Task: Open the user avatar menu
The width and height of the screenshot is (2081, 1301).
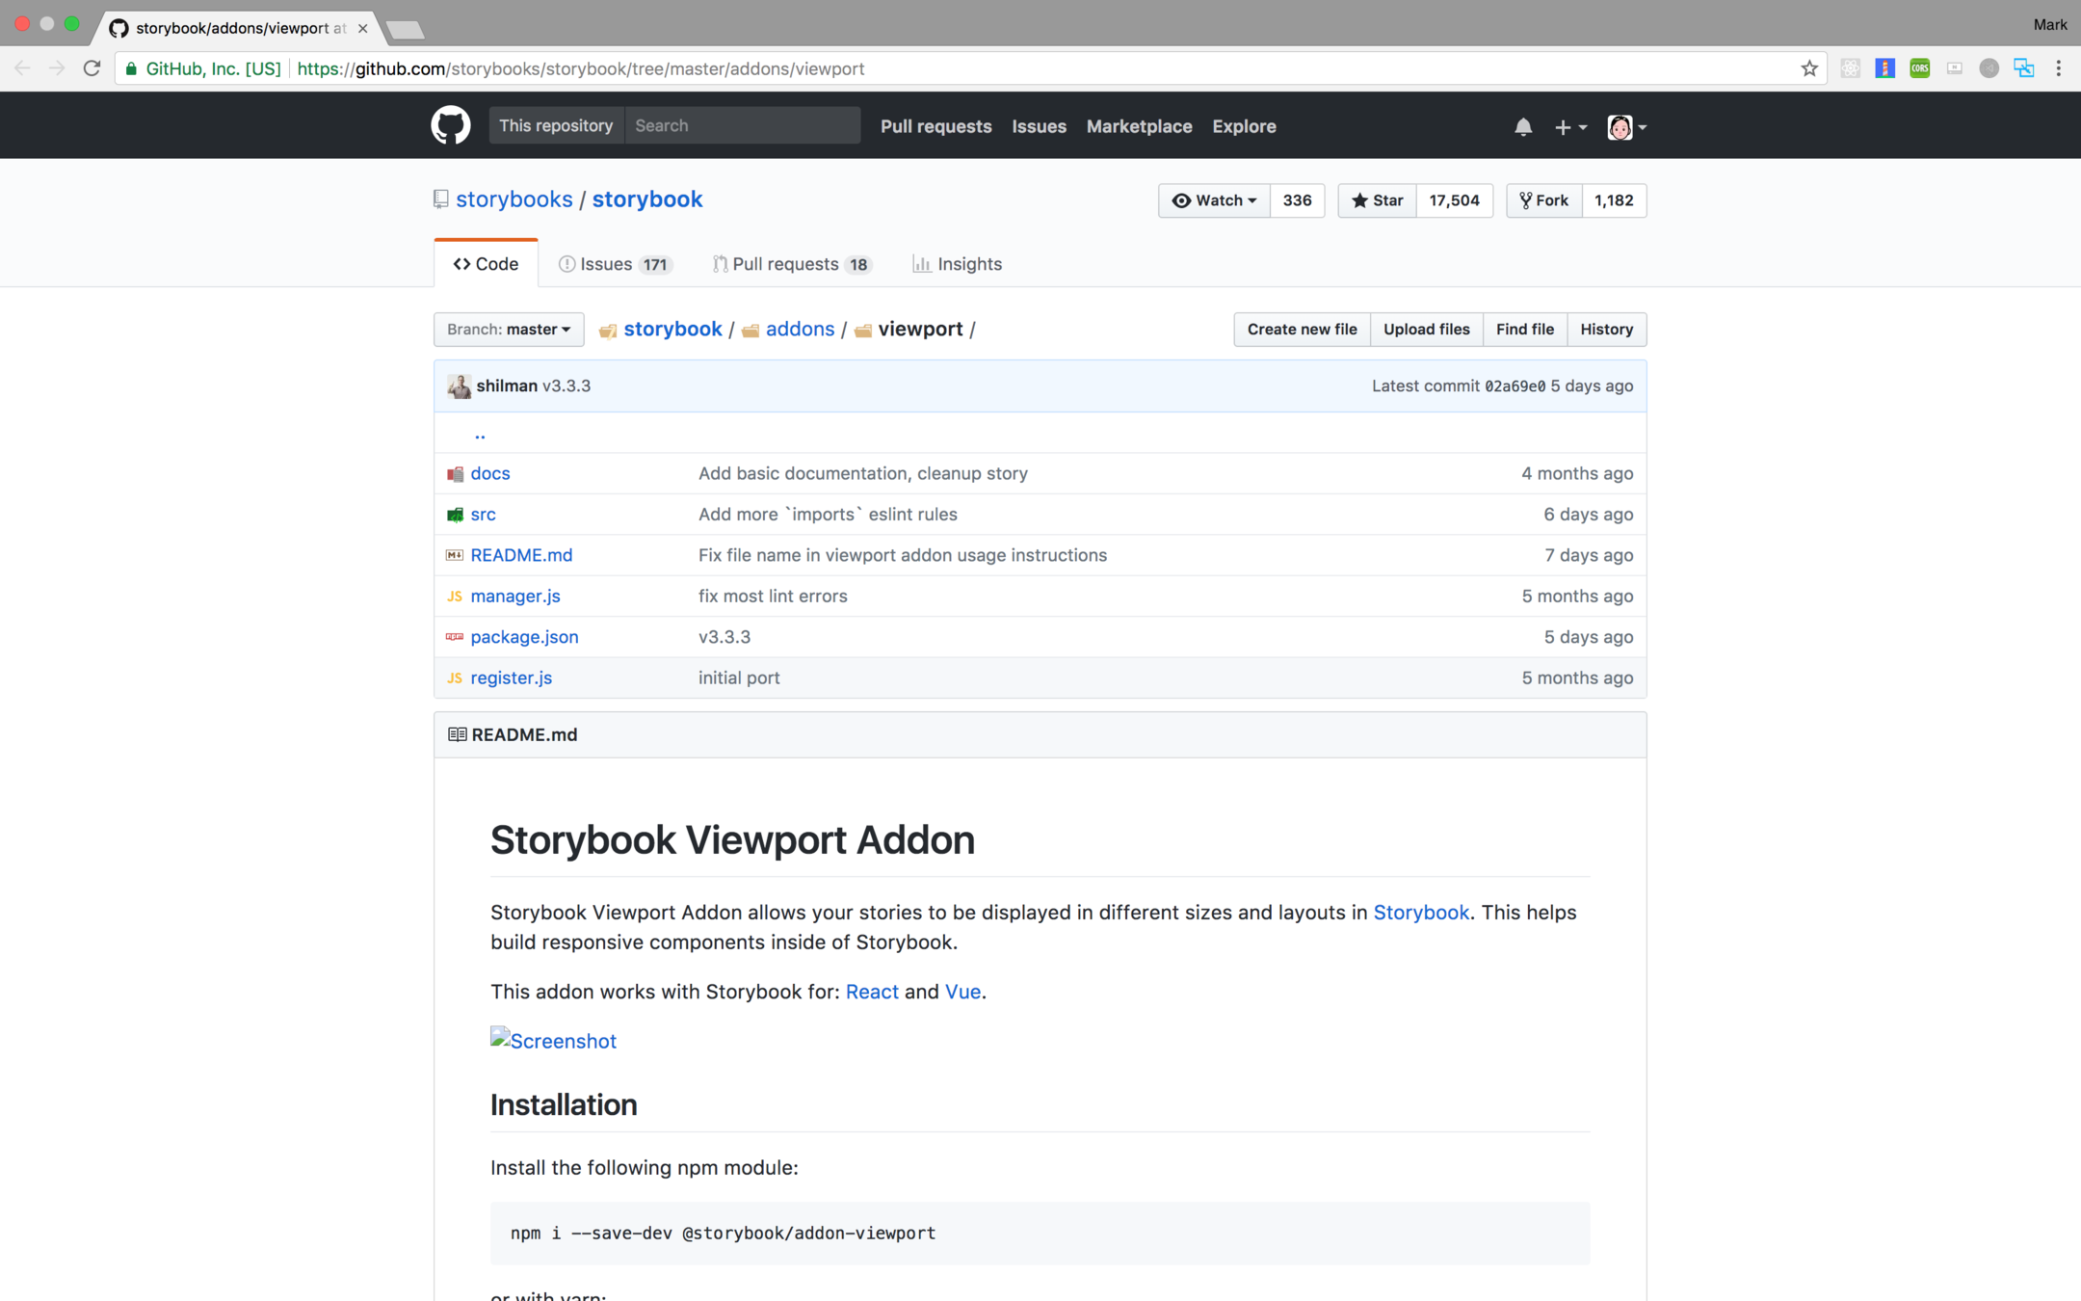Action: (x=1626, y=127)
